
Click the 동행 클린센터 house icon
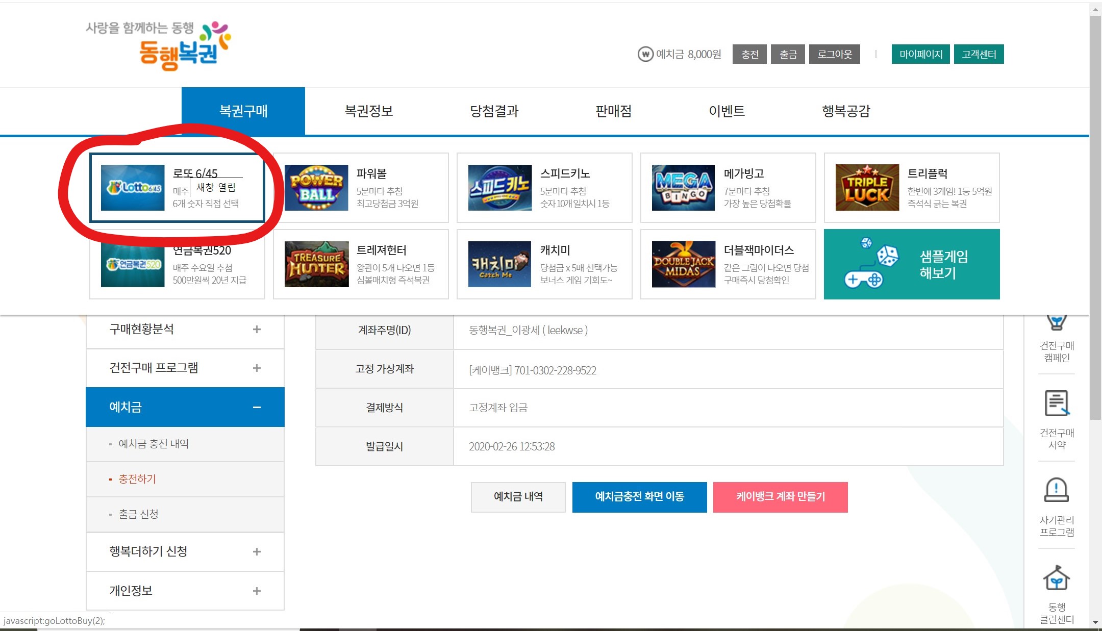click(1057, 578)
